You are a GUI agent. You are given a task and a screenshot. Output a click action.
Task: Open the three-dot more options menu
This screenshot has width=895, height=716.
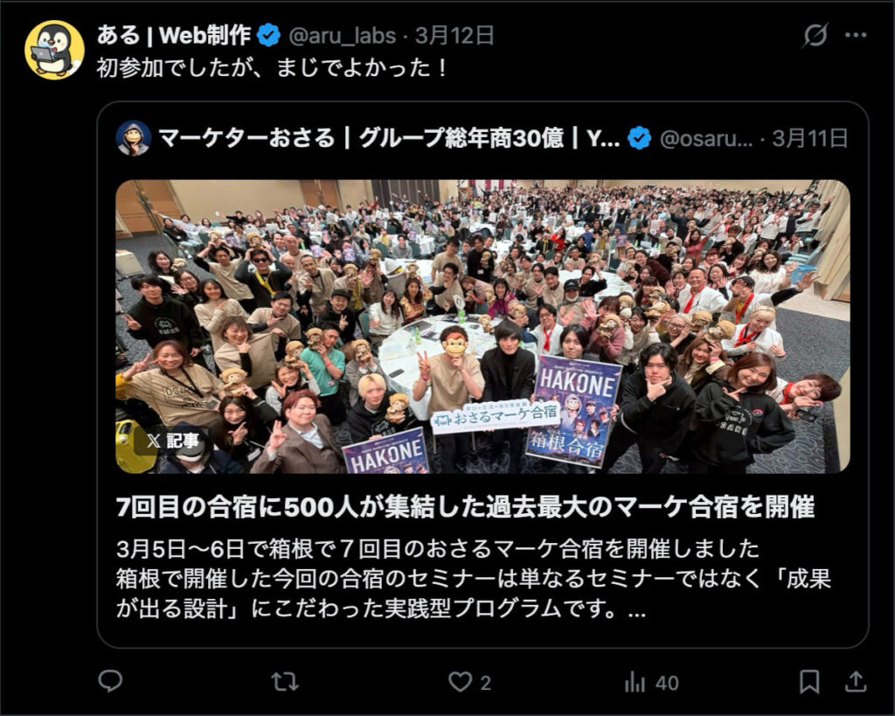(856, 35)
